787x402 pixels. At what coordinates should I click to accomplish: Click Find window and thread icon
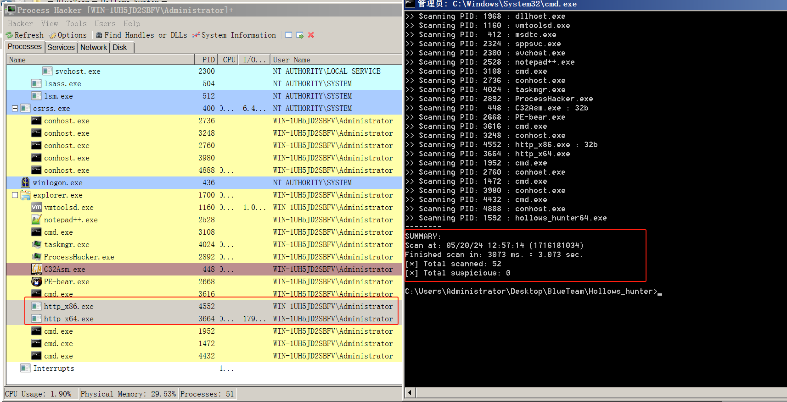300,35
